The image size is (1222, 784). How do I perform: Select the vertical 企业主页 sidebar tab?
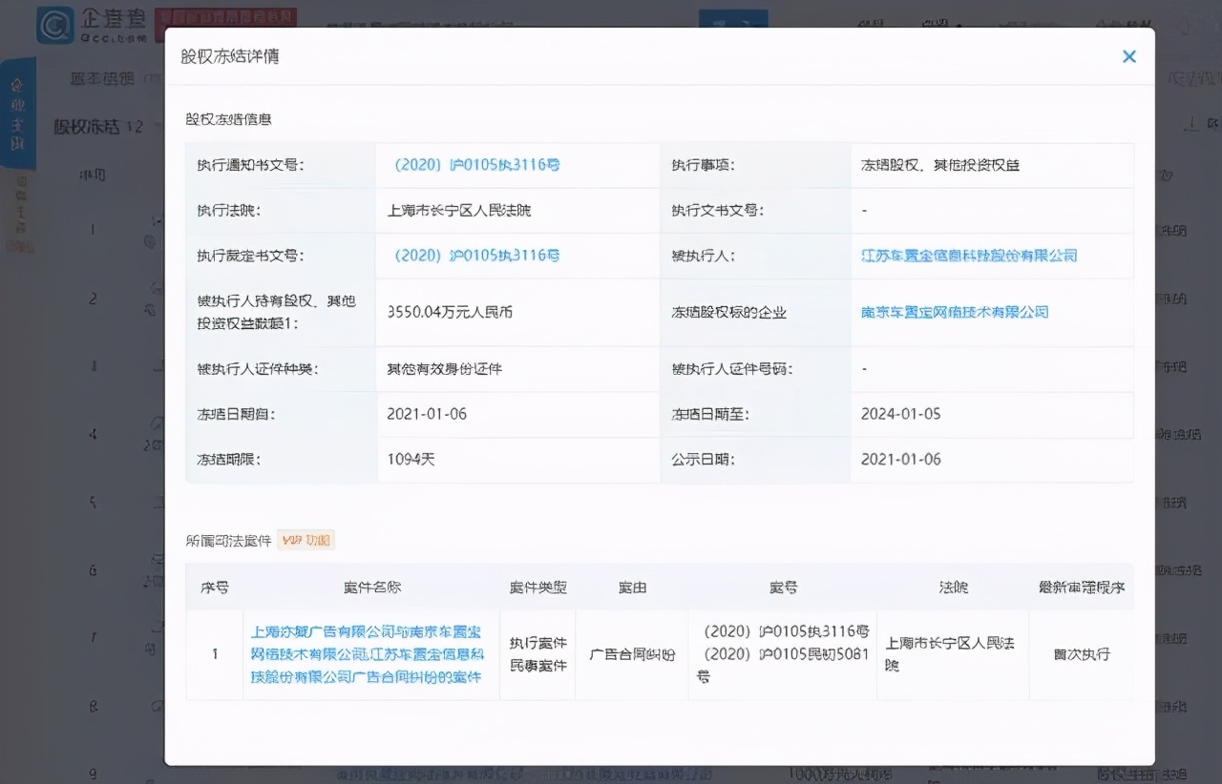point(20,112)
